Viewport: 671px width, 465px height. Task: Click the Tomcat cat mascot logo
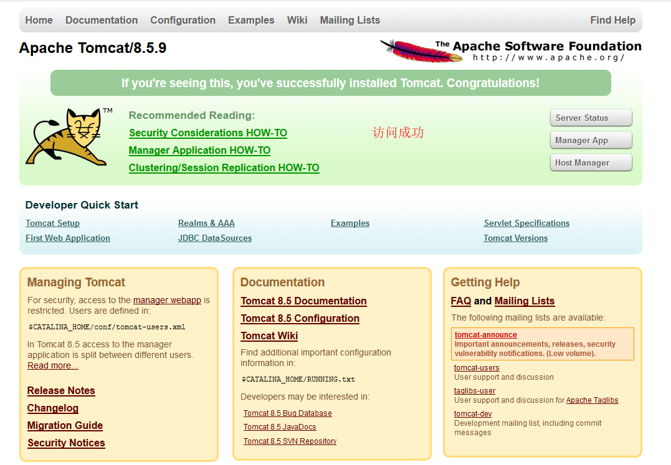pos(69,137)
